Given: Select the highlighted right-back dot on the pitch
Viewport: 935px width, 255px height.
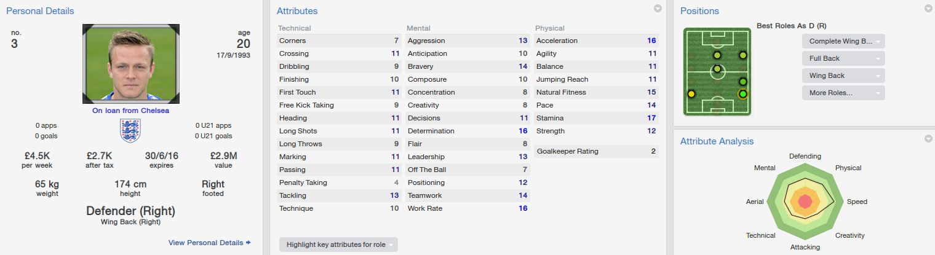Looking at the screenshot, I should [742, 94].
